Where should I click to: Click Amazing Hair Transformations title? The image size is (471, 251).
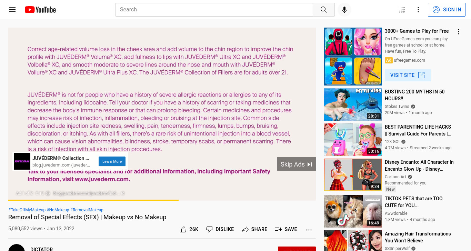point(418,237)
